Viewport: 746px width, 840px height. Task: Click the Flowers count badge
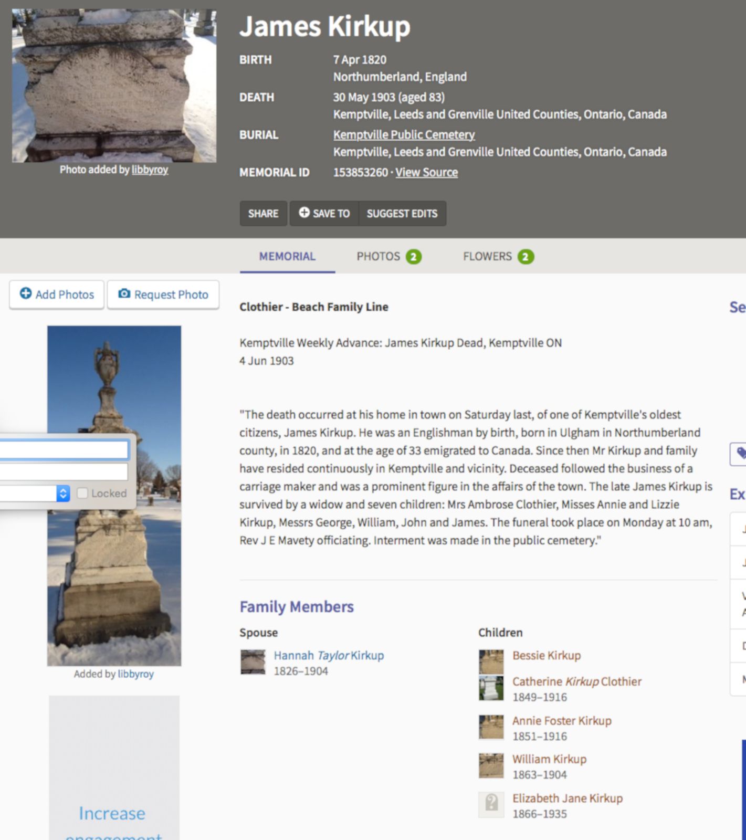coord(526,257)
